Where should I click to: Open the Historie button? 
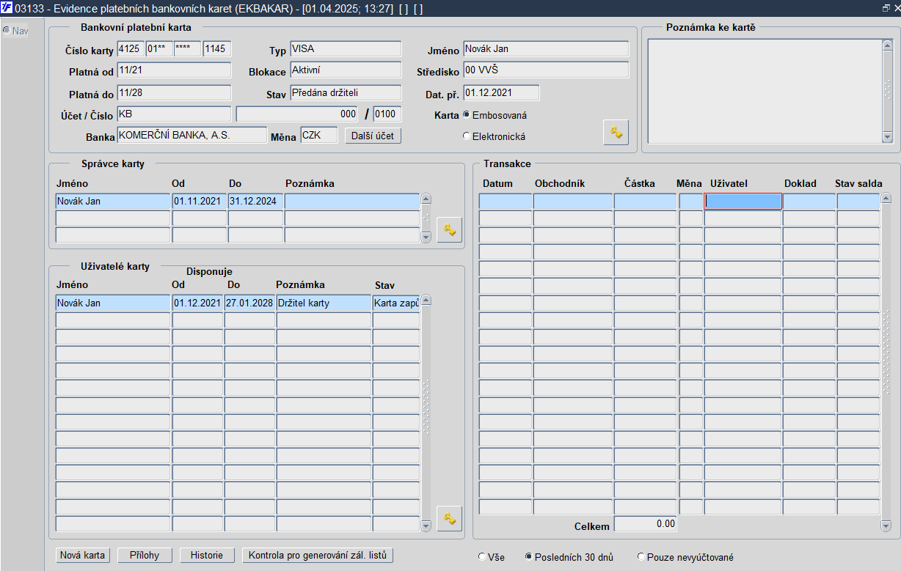(x=207, y=555)
